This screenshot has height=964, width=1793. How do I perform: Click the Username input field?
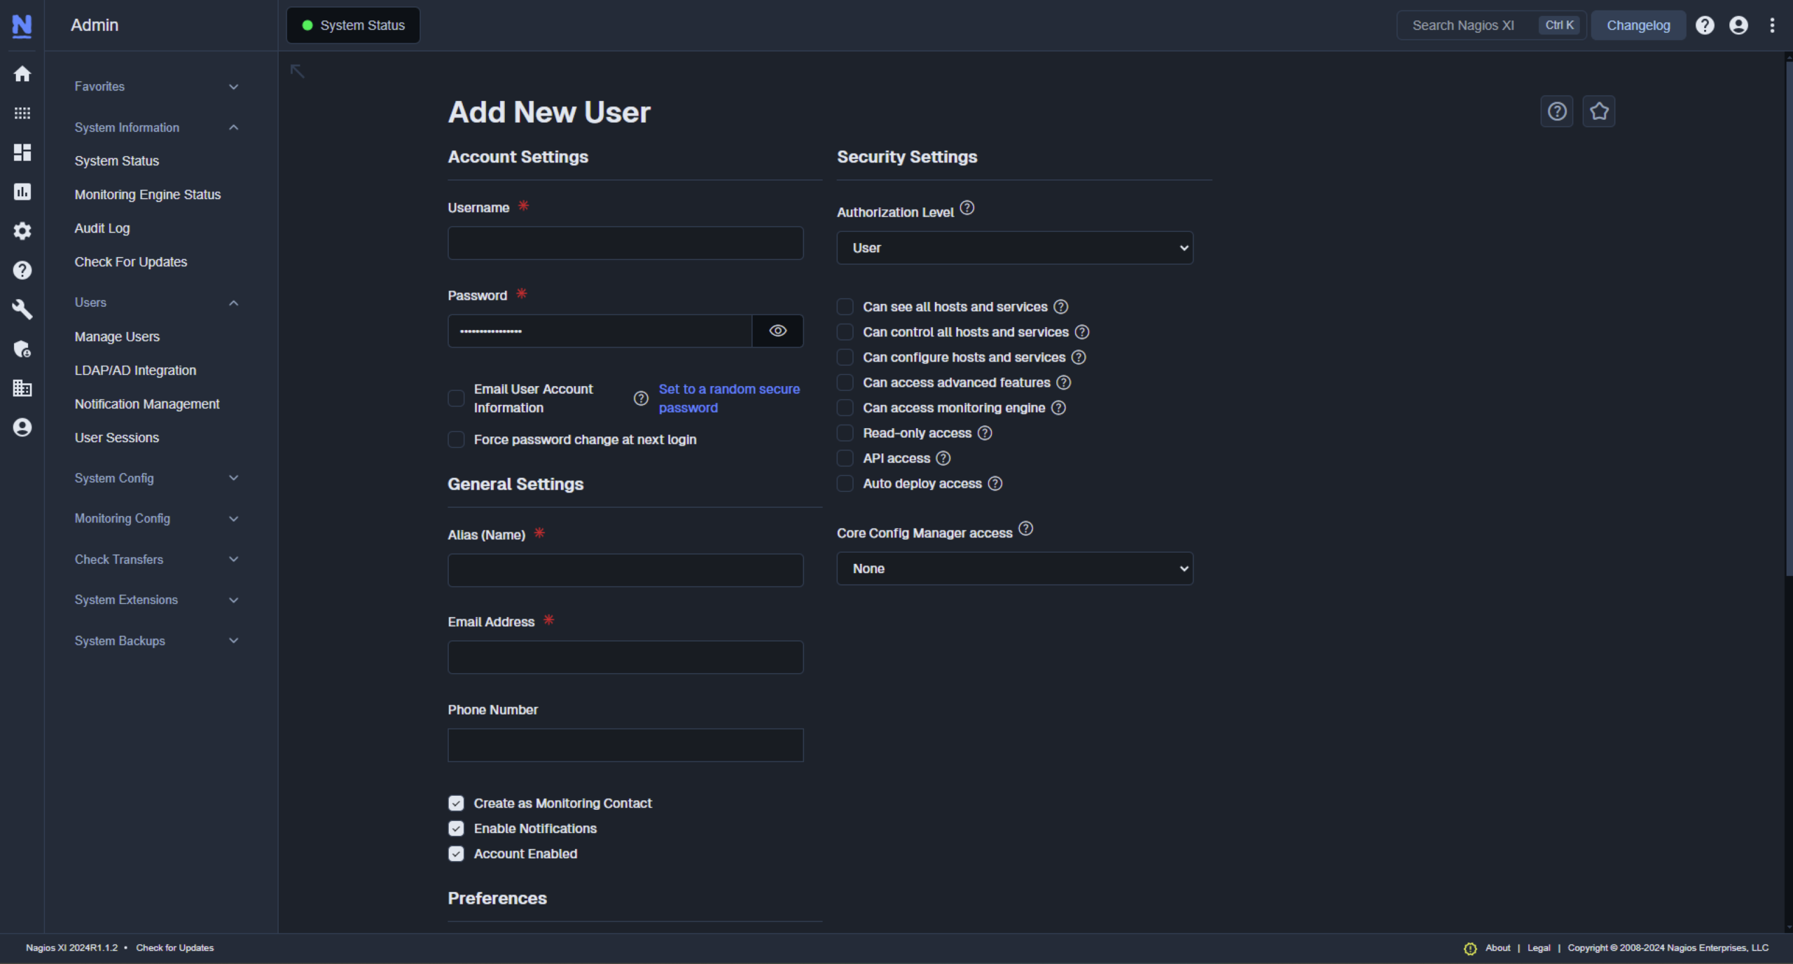click(x=625, y=243)
